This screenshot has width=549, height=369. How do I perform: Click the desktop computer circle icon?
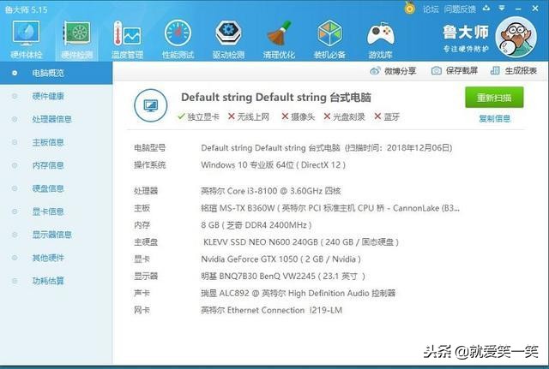tap(151, 105)
